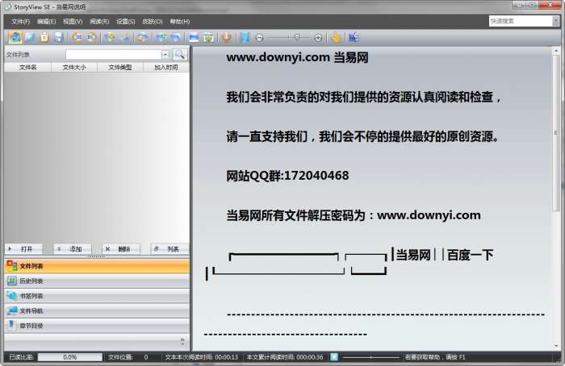Click the blue book page toolbar icon
565x366 pixels.
tap(245, 37)
